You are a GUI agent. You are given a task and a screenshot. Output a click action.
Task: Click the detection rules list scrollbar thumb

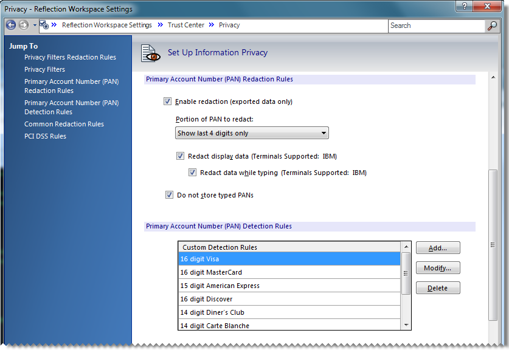point(406,273)
